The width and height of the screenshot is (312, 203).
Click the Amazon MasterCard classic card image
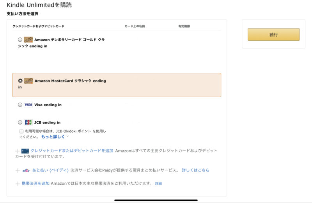28,81
